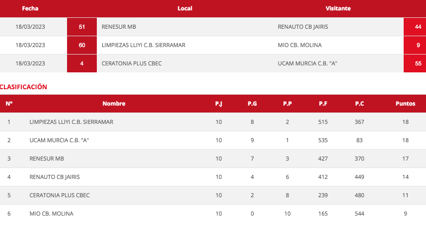Select sixth-place MIO CB. MOLINA in standings

click(51, 214)
